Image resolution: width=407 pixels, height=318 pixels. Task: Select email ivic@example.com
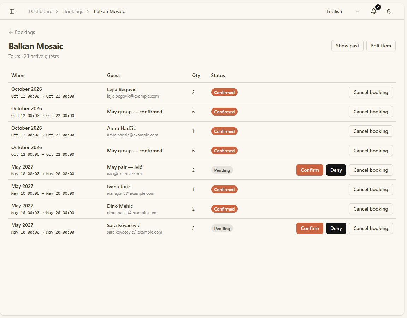(x=124, y=174)
